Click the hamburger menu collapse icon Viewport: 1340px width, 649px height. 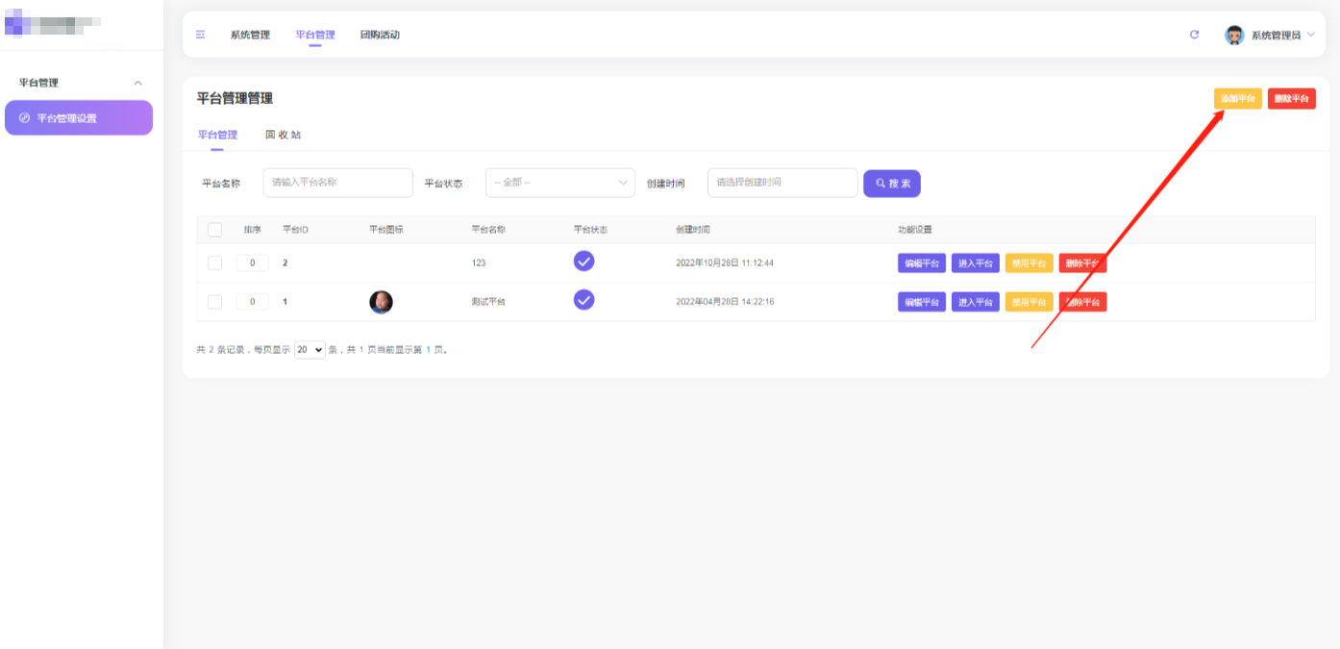(201, 35)
